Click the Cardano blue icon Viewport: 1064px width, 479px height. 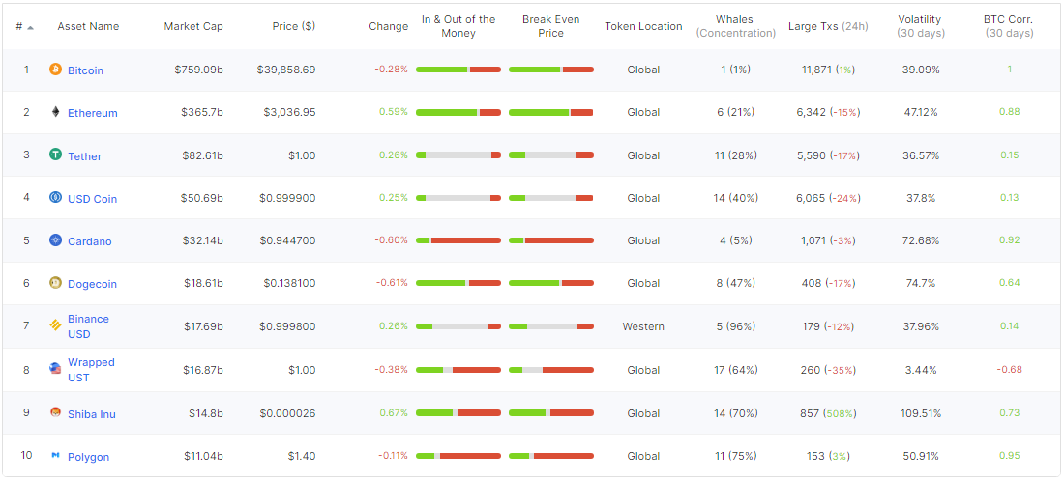56,240
